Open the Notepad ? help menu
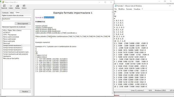 (142, 9)
